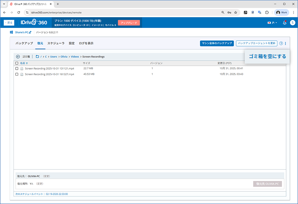Screen dimensions: 298x204
Task: Click the back arrow beside ゴミ箱
Action: pyautogui.click(x=18, y=57)
